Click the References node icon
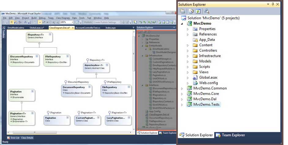This screenshot has width=288, height=145. tap(195, 34)
